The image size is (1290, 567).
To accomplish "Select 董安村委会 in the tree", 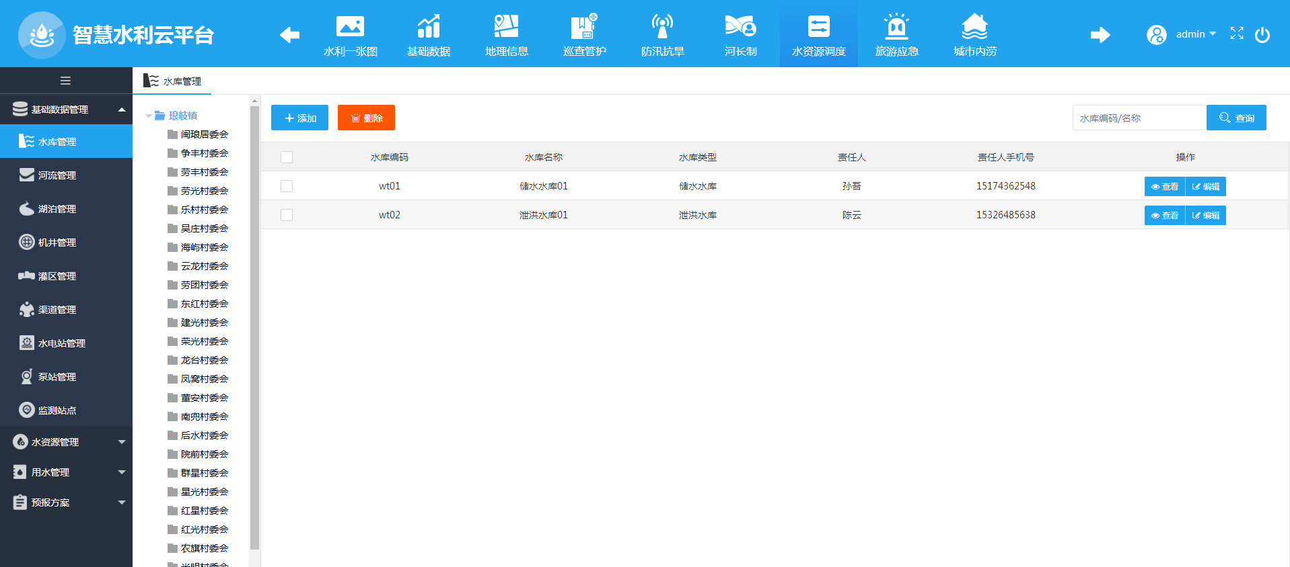I will click(205, 398).
